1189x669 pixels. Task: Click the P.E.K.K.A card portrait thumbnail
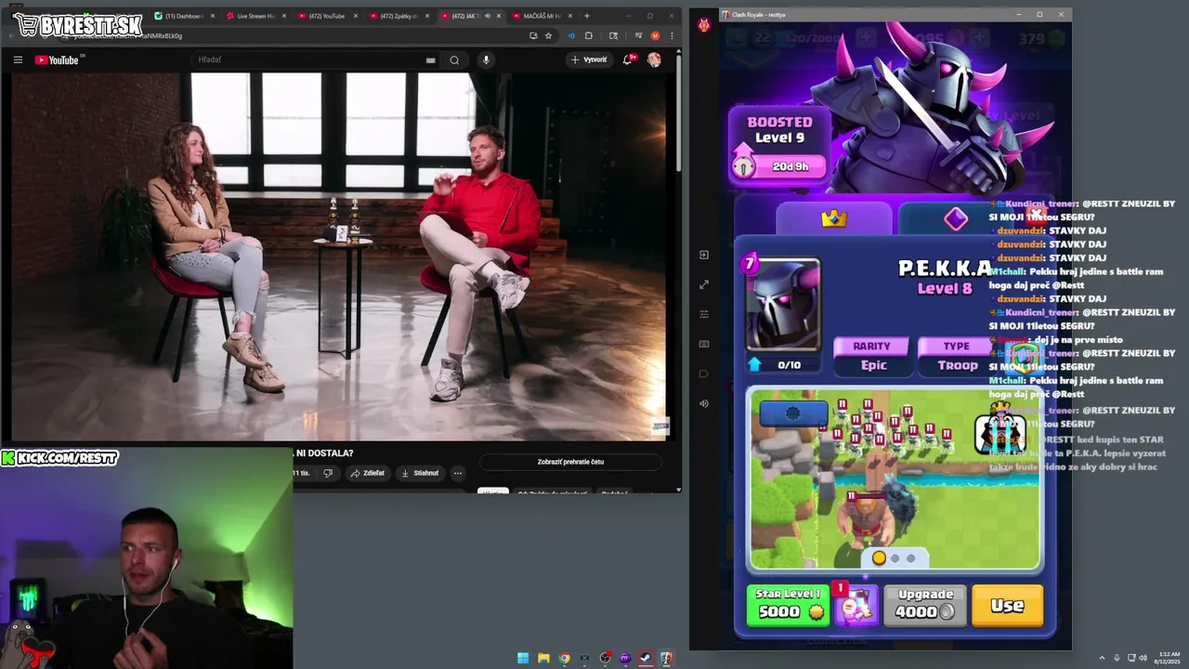pyautogui.click(x=784, y=306)
